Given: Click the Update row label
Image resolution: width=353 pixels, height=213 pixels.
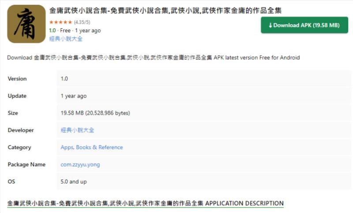Looking at the screenshot, I should click(x=17, y=96).
